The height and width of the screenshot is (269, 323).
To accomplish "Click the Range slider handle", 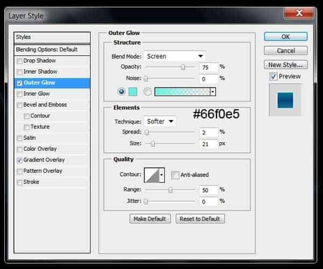I will 170,190.
